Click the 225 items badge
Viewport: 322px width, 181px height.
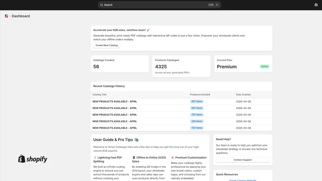197,121
